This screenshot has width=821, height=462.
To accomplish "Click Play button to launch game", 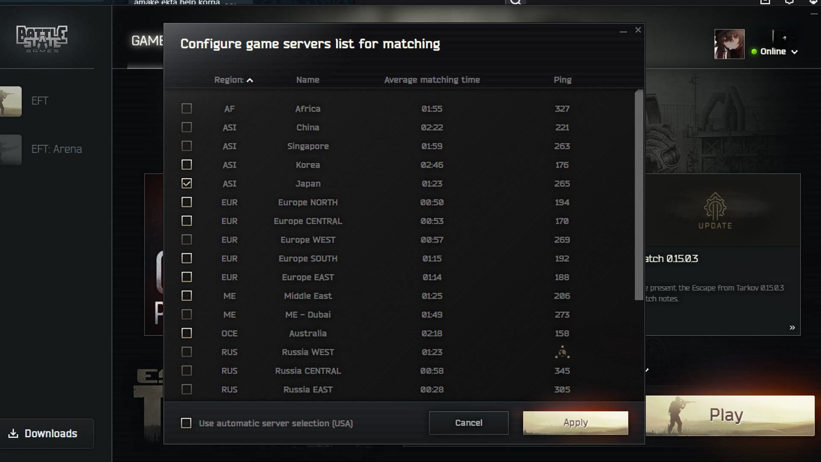I will pyautogui.click(x=726, y=415).
